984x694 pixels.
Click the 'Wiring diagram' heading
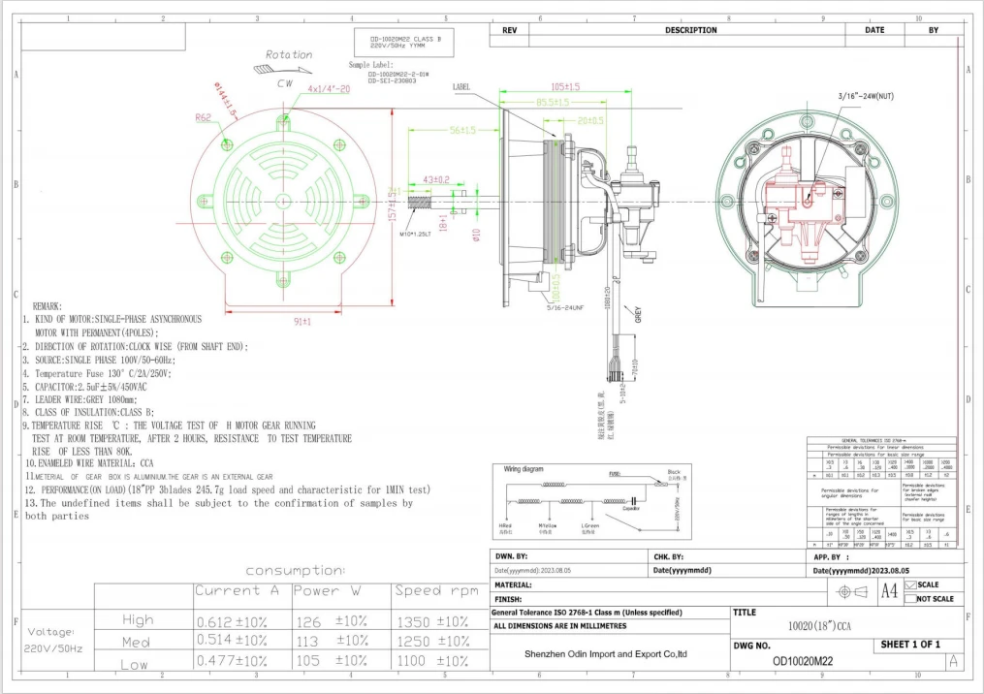(524, 469)
